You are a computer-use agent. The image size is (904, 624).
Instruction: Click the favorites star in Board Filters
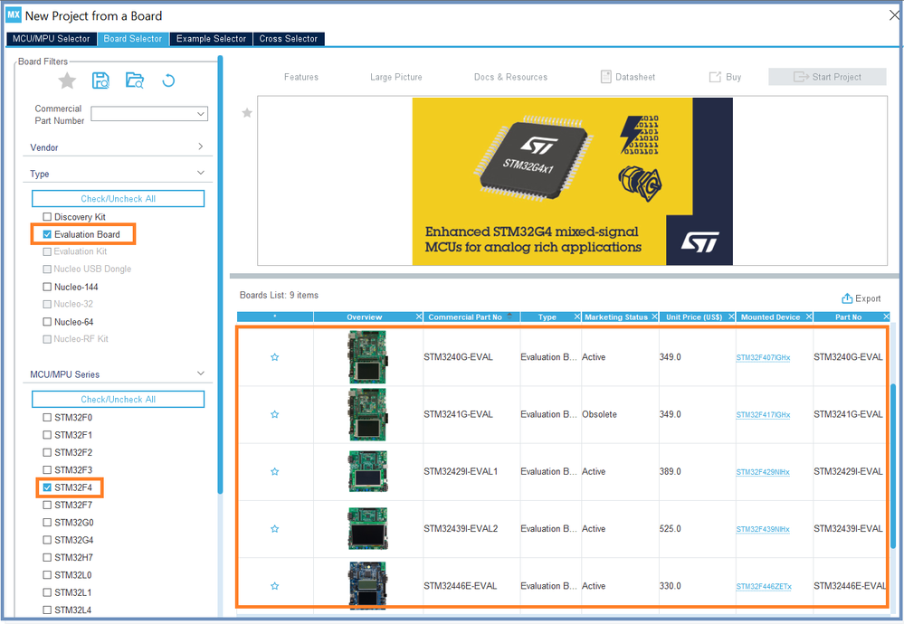pyautogui.click(x=68, y=80)
